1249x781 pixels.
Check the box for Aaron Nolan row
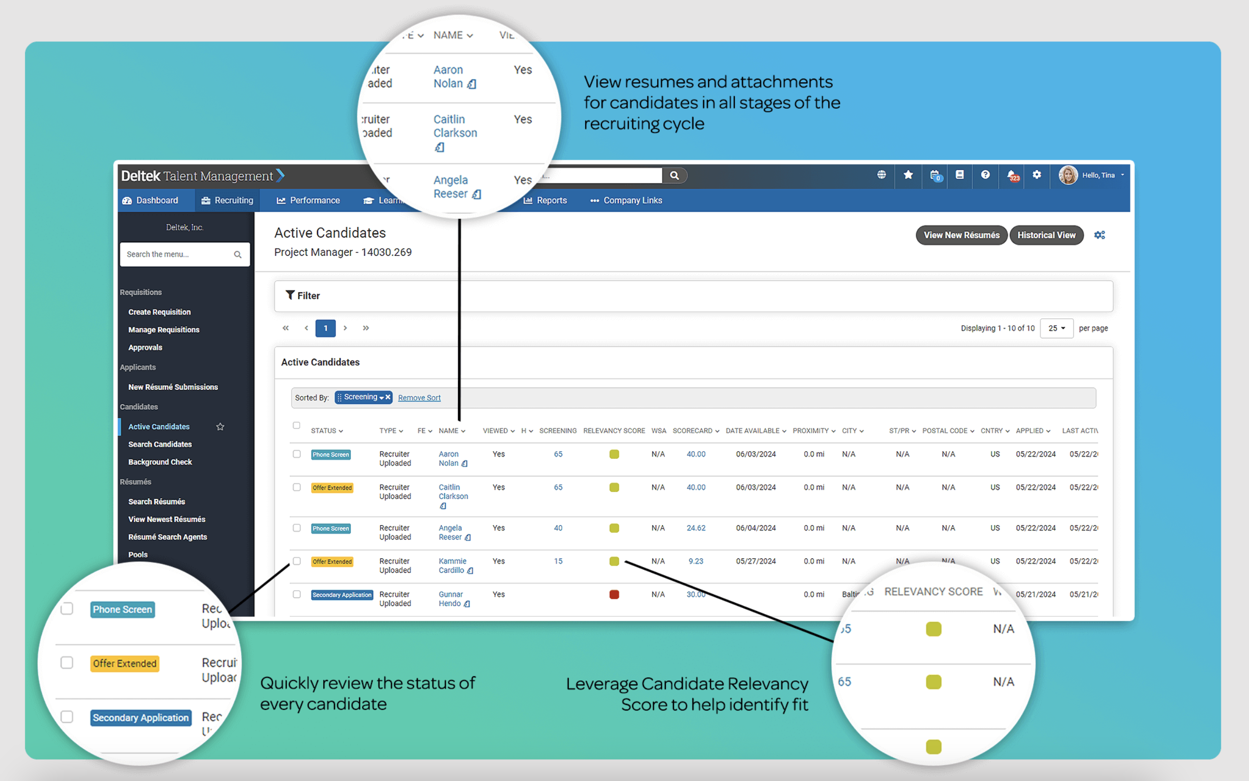click(297, 454)
